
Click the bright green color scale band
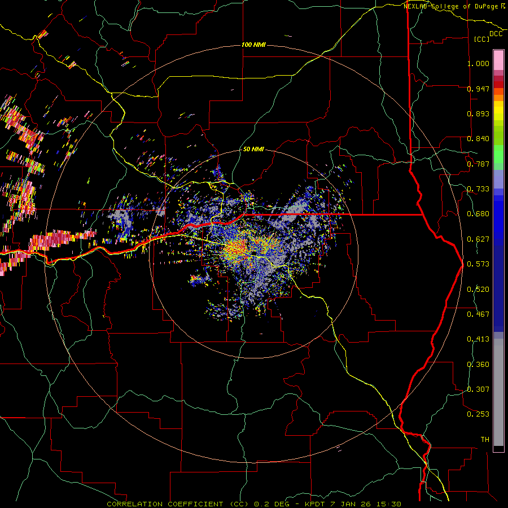(498, 154)
